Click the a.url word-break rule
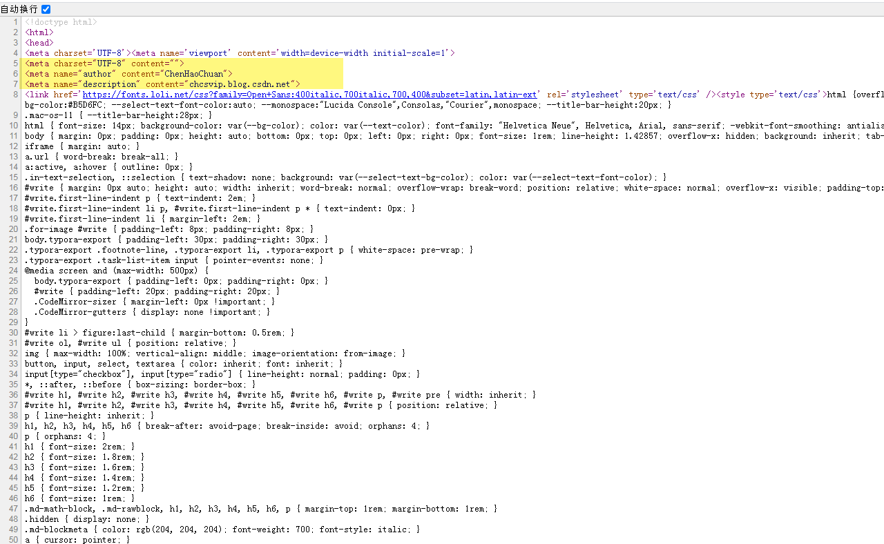 tap(102, 157)
